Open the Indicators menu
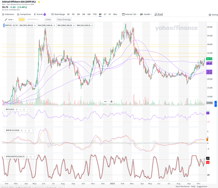 coord(8,14)
